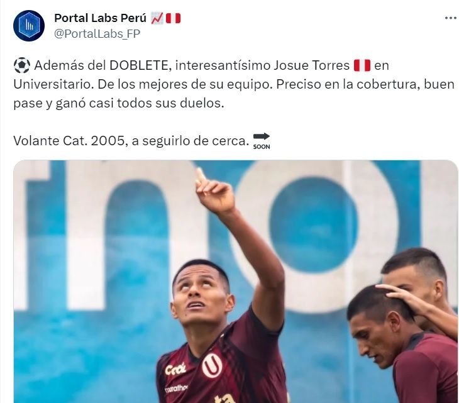Click the raised pointing hand in photo
459x403 pixels.
pos(214,190)
